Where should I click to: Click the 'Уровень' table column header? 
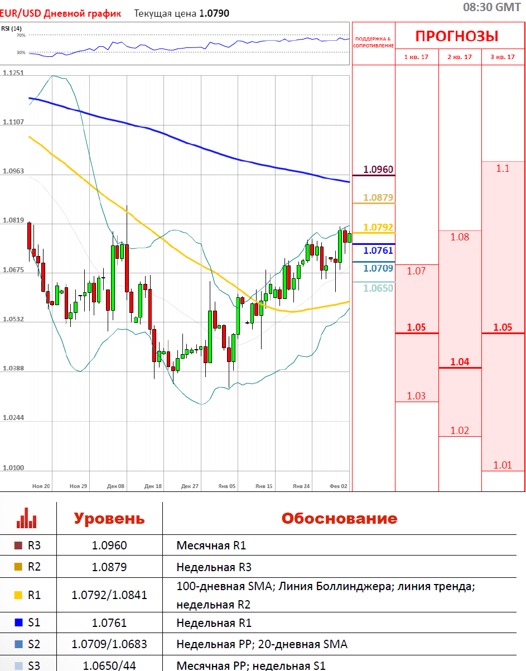pos(109,518)
